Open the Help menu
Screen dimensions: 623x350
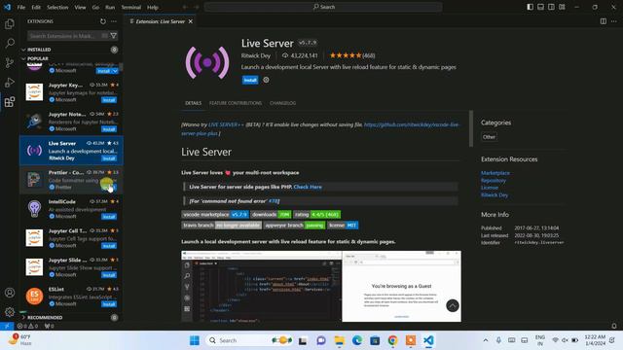click(x=153, y=7)
